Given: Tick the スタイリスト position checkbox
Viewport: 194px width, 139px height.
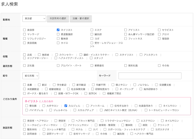Looking at the screenshot, I should pos(117,55).
